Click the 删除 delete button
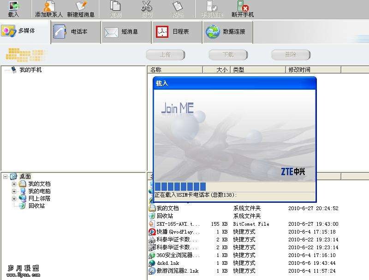The width and height of the screenshot is (369, 280). (x=291, y=55)
